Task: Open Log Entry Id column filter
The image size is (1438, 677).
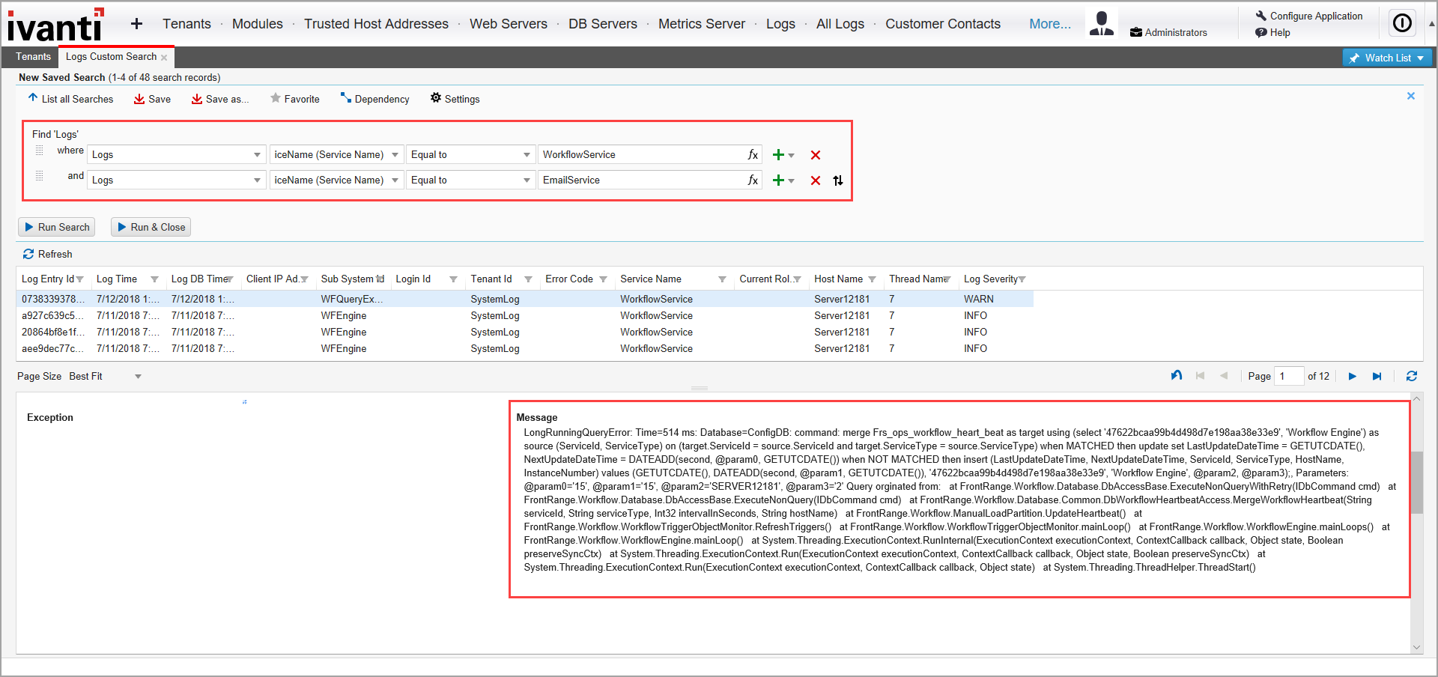Action: coord(80,279)
